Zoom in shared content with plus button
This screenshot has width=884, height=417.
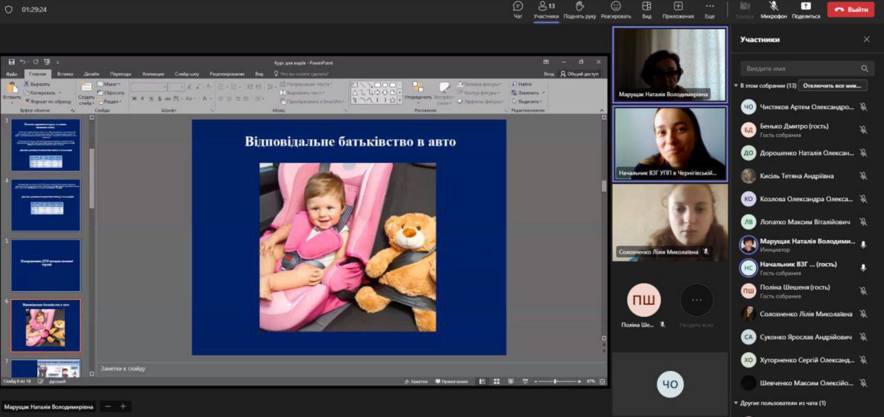pos(123,406)
